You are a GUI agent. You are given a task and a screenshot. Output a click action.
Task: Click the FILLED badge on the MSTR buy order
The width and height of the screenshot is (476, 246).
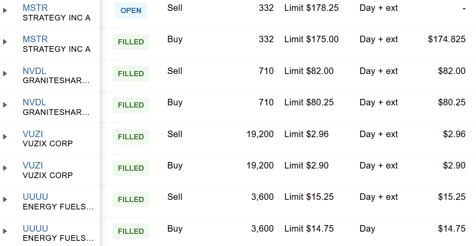coord(131,42)
